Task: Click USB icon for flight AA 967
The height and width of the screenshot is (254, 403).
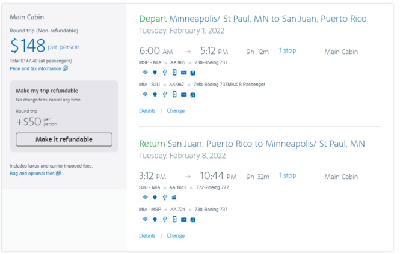Action: [x=165, y=95]
